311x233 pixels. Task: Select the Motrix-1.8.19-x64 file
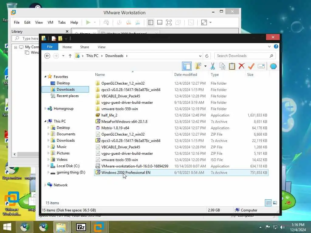pos(115,128)
